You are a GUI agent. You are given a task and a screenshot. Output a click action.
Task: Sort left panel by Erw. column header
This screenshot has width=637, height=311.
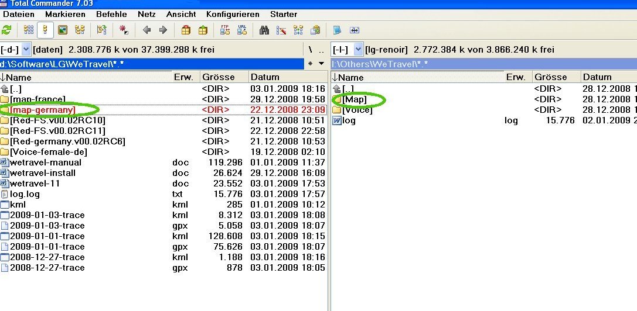tap(186, 77)
